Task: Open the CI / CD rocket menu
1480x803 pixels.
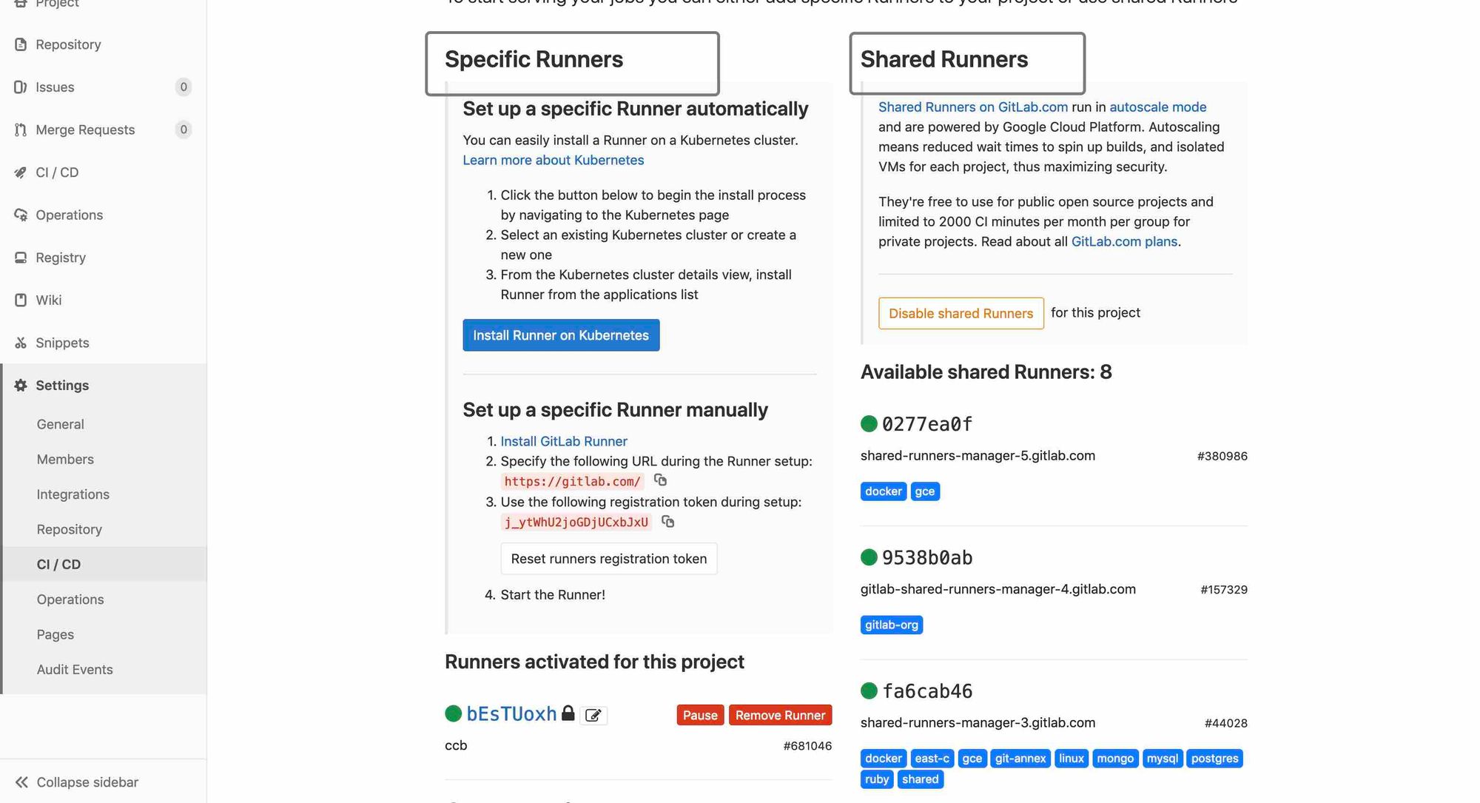Action: pyautogui.click(x=21, y=172)
